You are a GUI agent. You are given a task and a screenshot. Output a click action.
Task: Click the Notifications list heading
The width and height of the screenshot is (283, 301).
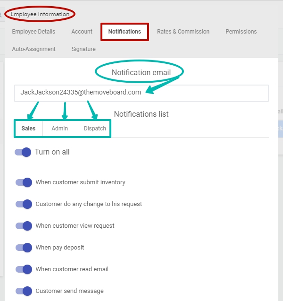(141, 114)
